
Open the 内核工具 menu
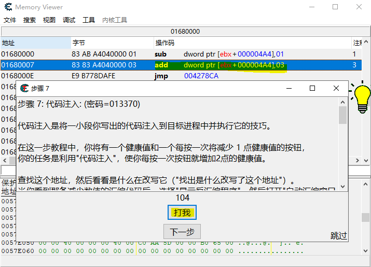click(115, 20)
